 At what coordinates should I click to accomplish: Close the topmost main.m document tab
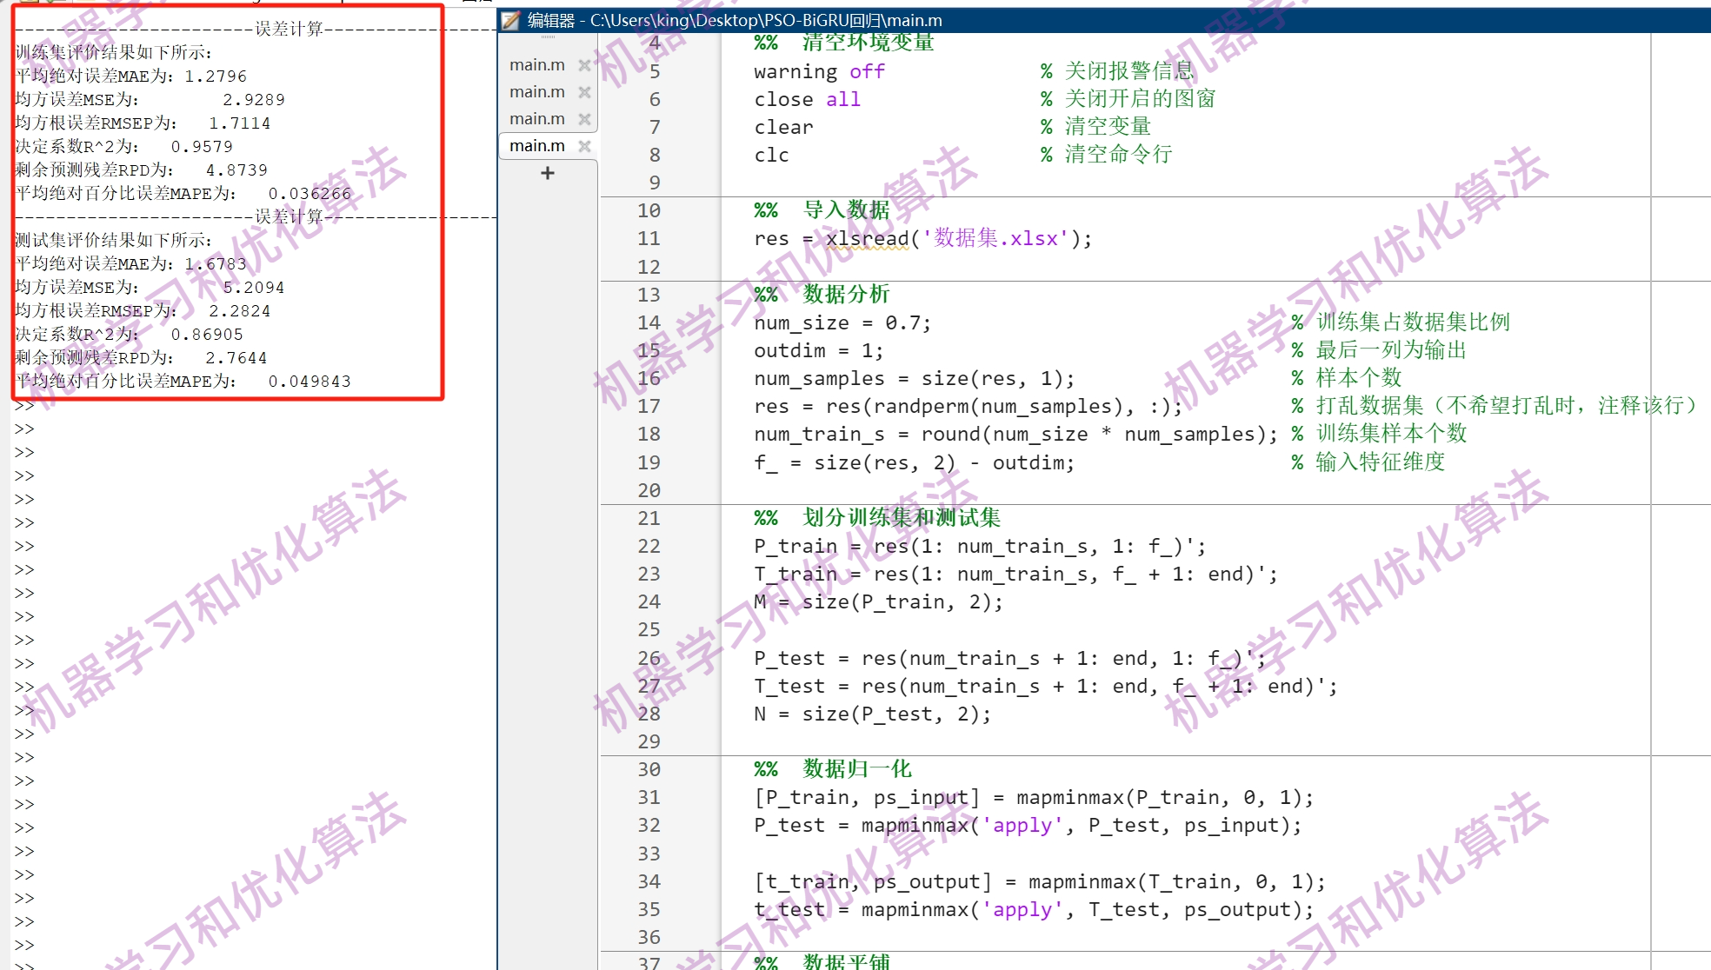[584, 65]
